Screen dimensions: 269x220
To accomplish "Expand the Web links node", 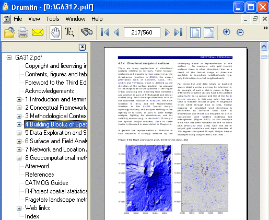I will pyautogui.click(x=19, y=208).
